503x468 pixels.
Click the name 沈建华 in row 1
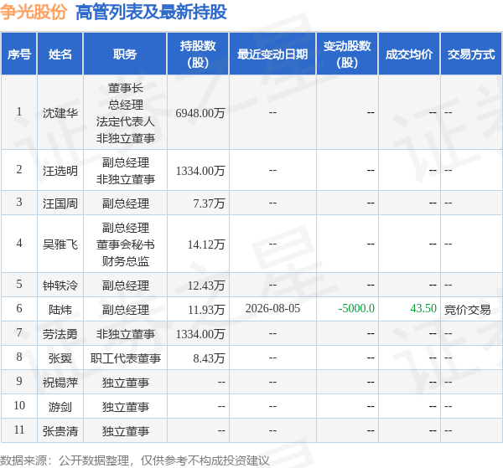(60, 113)
